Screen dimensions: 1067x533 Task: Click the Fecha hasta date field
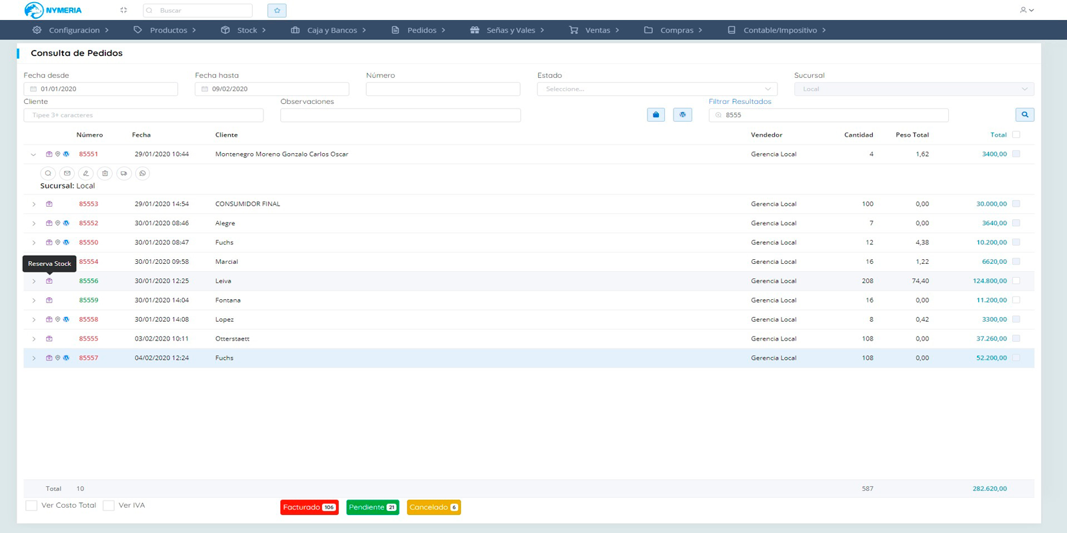272,89
